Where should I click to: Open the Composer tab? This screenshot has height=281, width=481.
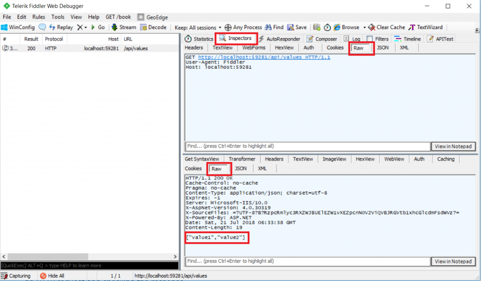[x=322, y=39]
